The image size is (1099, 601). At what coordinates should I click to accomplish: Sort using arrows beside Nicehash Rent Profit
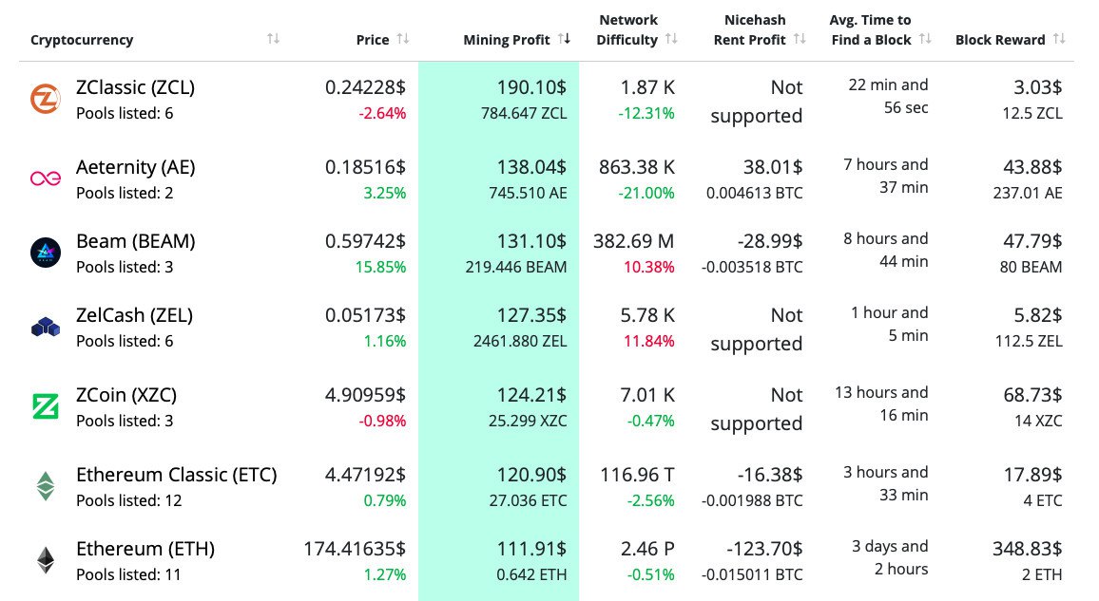(x=800, y=39)
